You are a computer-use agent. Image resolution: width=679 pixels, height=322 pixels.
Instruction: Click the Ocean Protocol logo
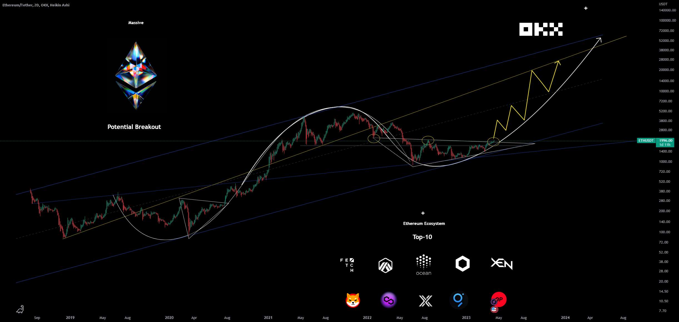tap(424, 265)
